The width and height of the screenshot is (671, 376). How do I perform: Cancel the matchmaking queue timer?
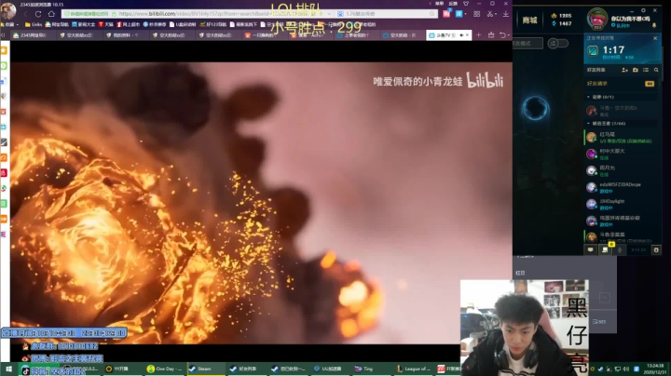click(x=655, y=38)
